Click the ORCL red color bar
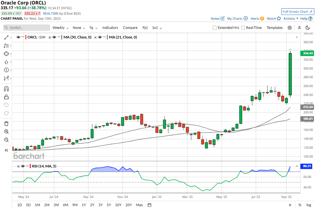 (26, 37)
